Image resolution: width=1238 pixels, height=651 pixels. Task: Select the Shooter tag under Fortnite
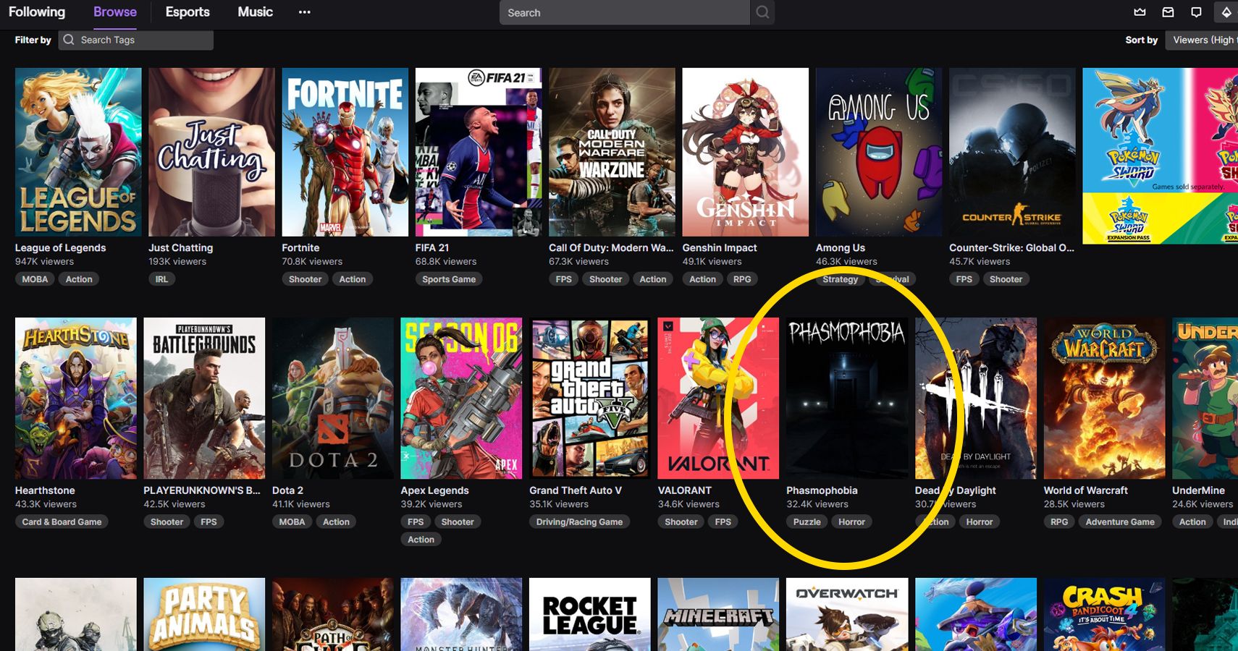tap(306, 279)
